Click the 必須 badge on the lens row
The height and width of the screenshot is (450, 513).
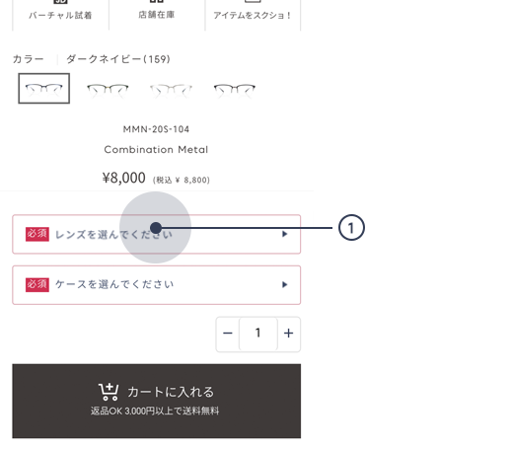pos(37,234)
